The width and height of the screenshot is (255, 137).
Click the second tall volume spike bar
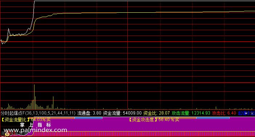[53, 103]
